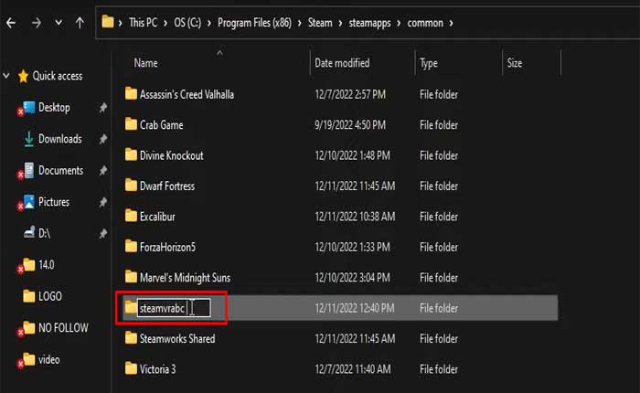This screenshot has height=393, width=640.
Task: Expand chevron after This PC
Action: [165, 23]
